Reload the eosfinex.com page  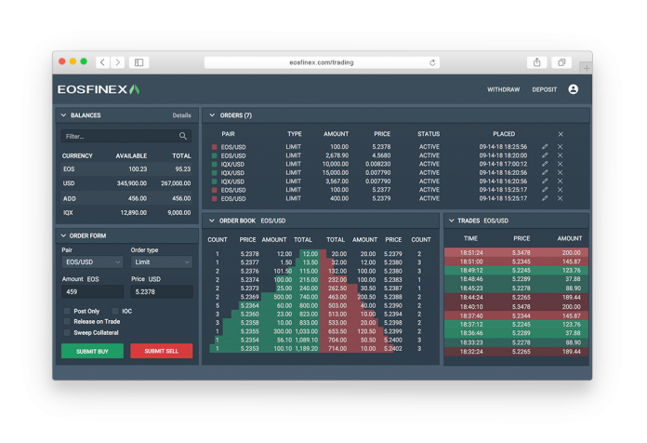pos(432,62)
